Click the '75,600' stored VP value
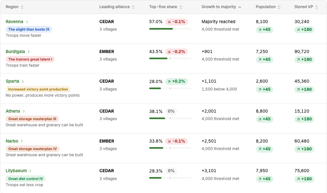Viewport: 327px width, 193px height. click(302, 171)
